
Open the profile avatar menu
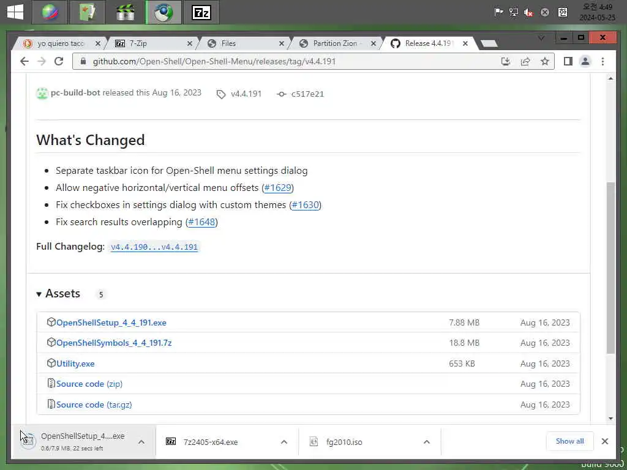pos(585,61)
